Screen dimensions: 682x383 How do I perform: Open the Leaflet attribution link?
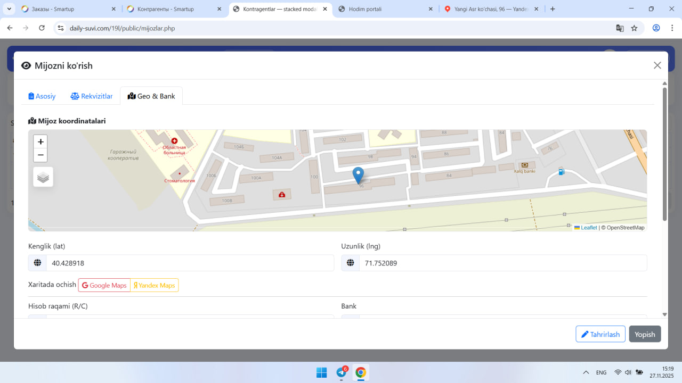pyautogui.click(x=588, y=228)
